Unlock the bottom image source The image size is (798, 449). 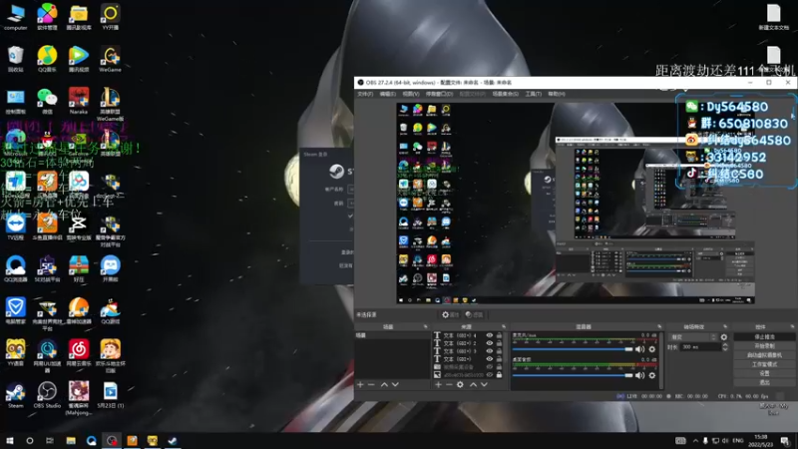tap(500, 375)
